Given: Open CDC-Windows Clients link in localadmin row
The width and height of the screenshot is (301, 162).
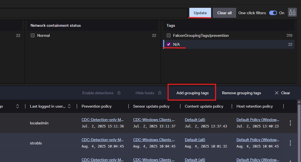Looking at the screenshot, I should click(154, 120).
